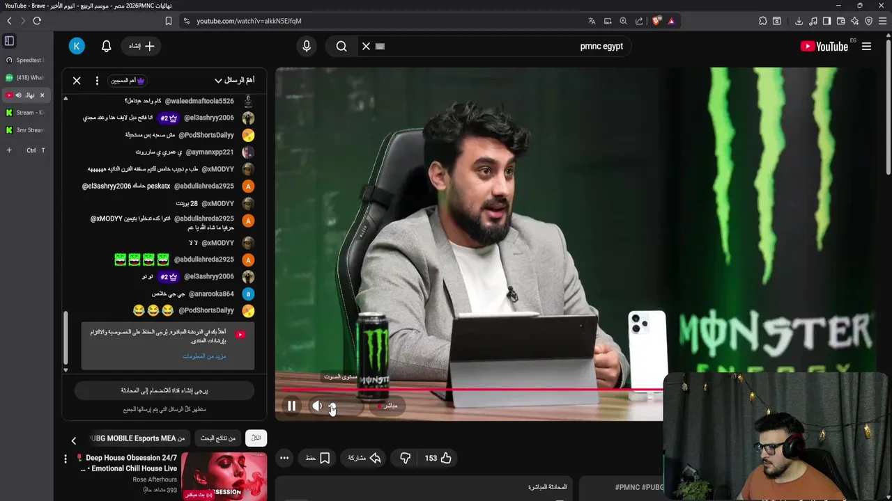Open a new tab with plus button
This screenshot has height=501, width=892.
click(9, 150)
